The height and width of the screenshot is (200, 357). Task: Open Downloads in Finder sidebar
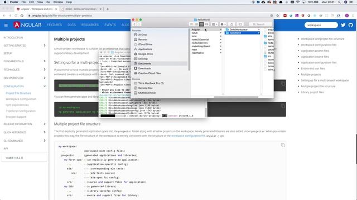click(x=144, y=68)
